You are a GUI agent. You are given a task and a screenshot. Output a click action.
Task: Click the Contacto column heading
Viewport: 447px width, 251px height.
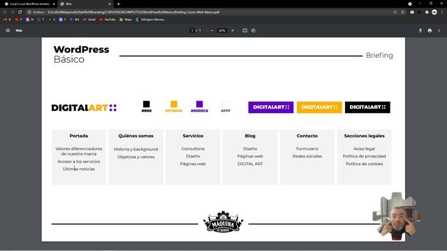307,136
